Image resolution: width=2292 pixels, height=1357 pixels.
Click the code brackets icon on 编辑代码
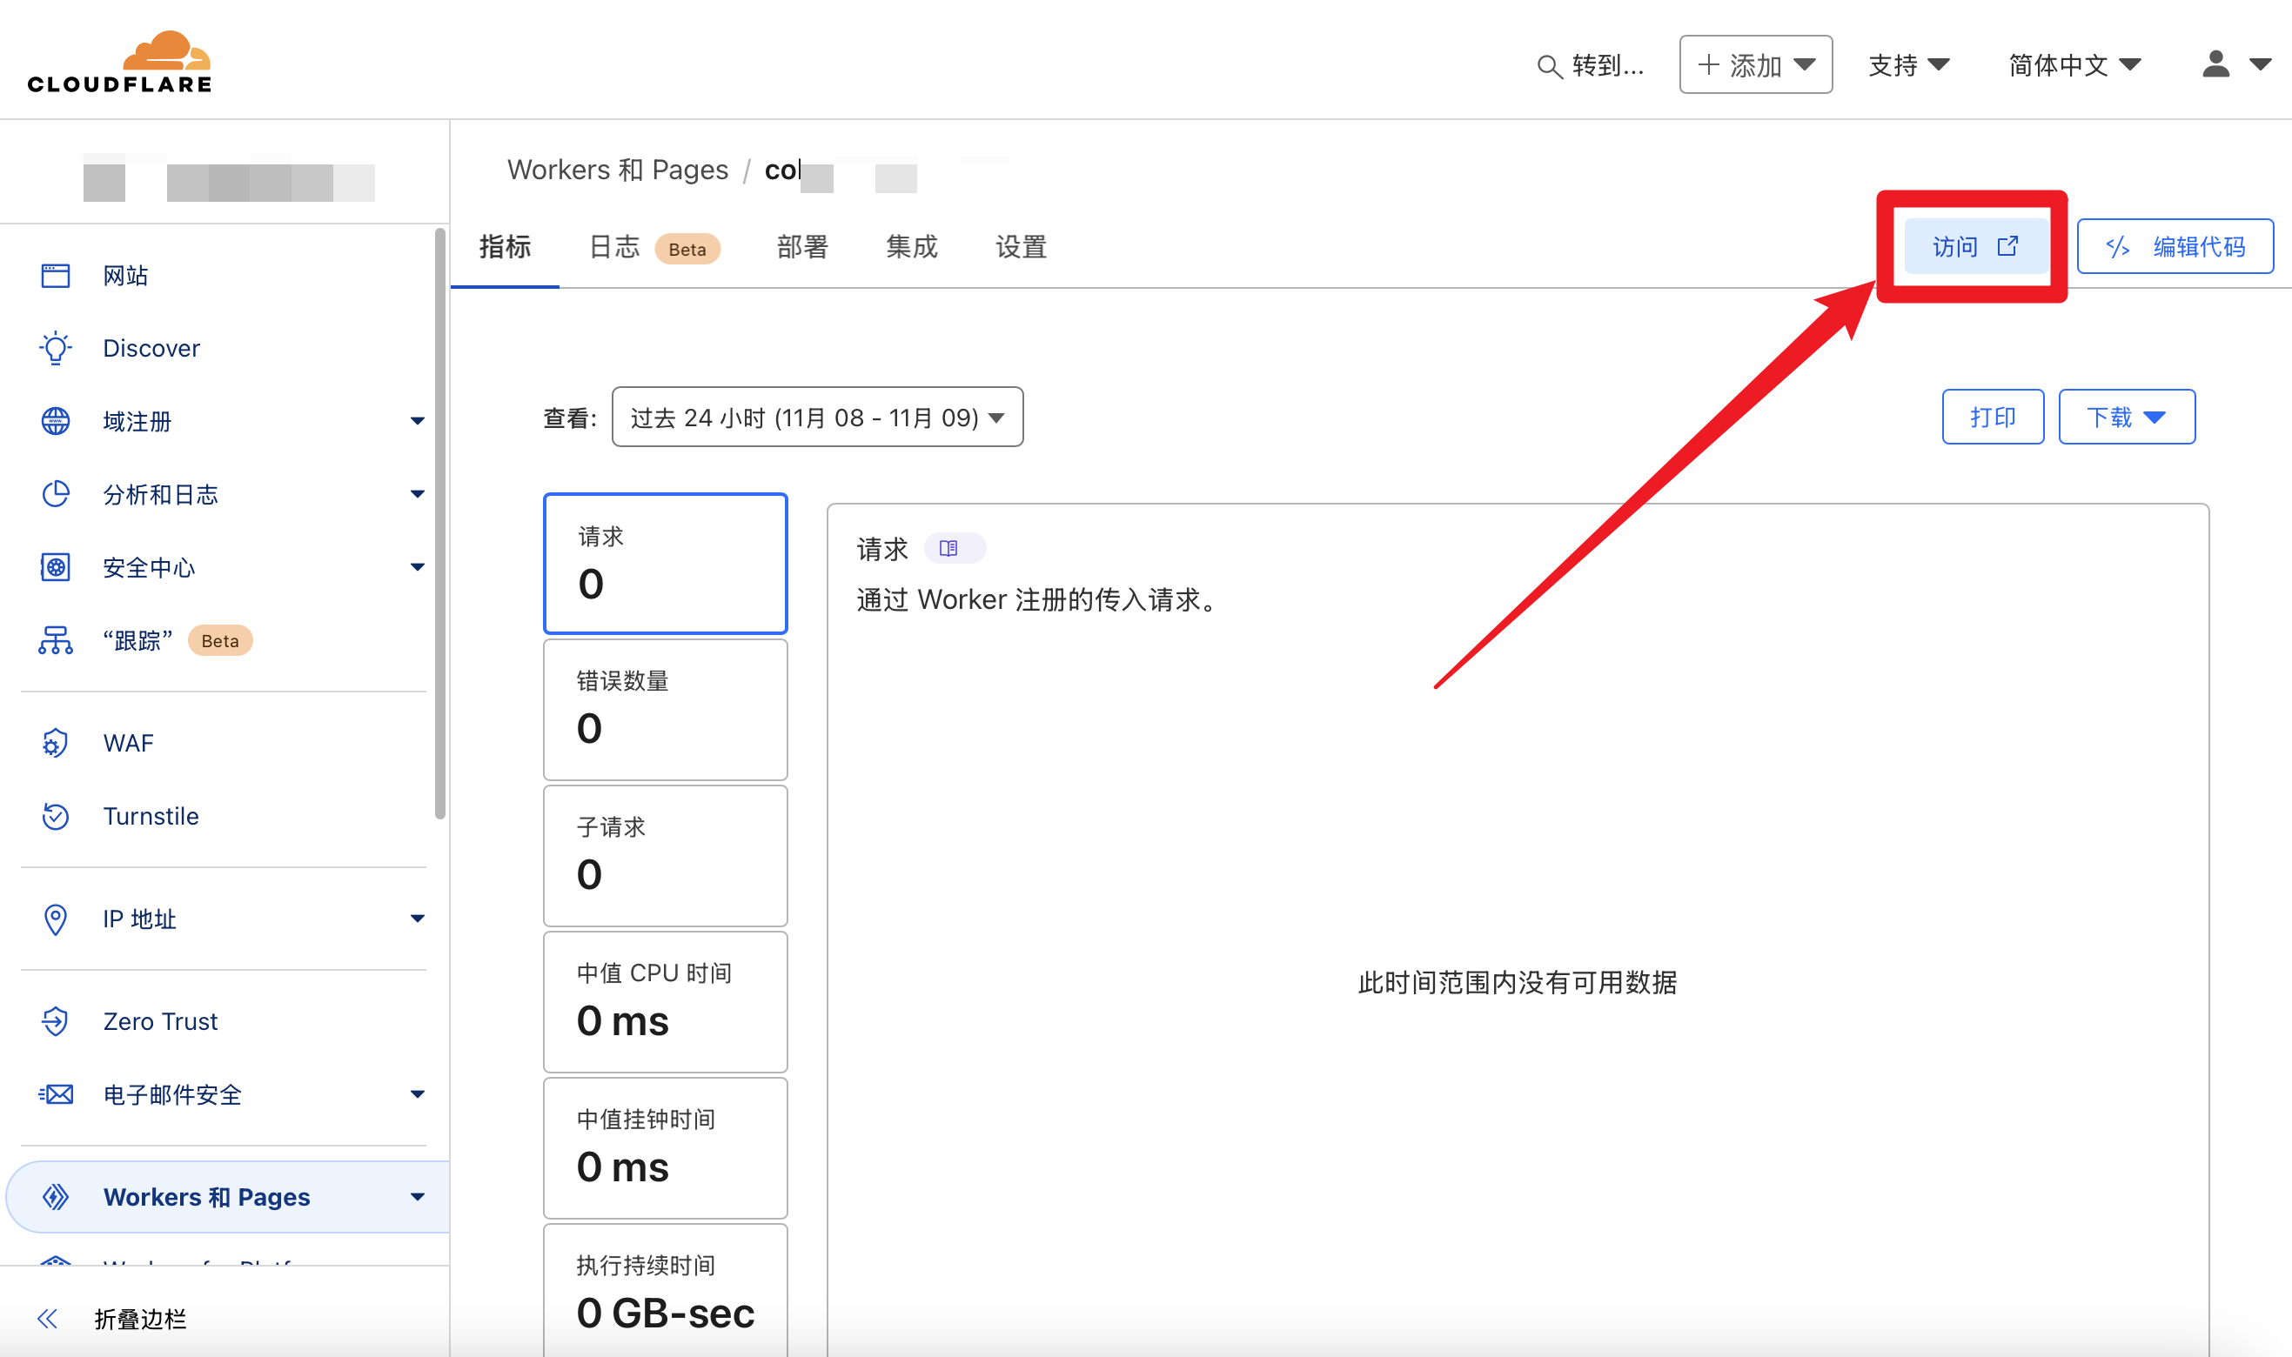[x=2117, y=247]
